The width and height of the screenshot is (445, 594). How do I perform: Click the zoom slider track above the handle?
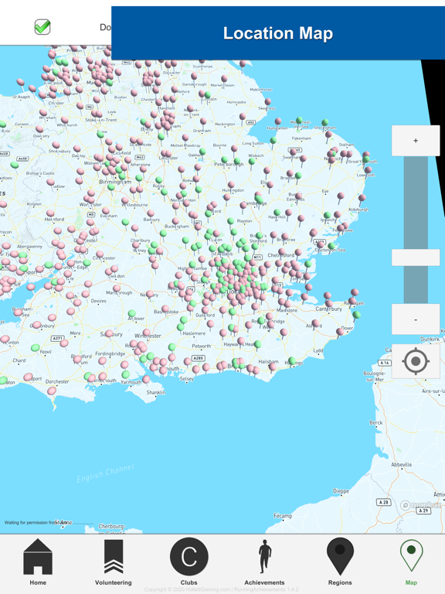coord(416,203)
